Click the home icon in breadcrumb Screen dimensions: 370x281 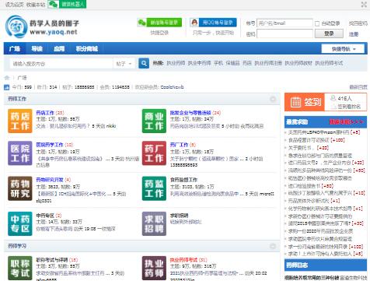click(7, 78)
